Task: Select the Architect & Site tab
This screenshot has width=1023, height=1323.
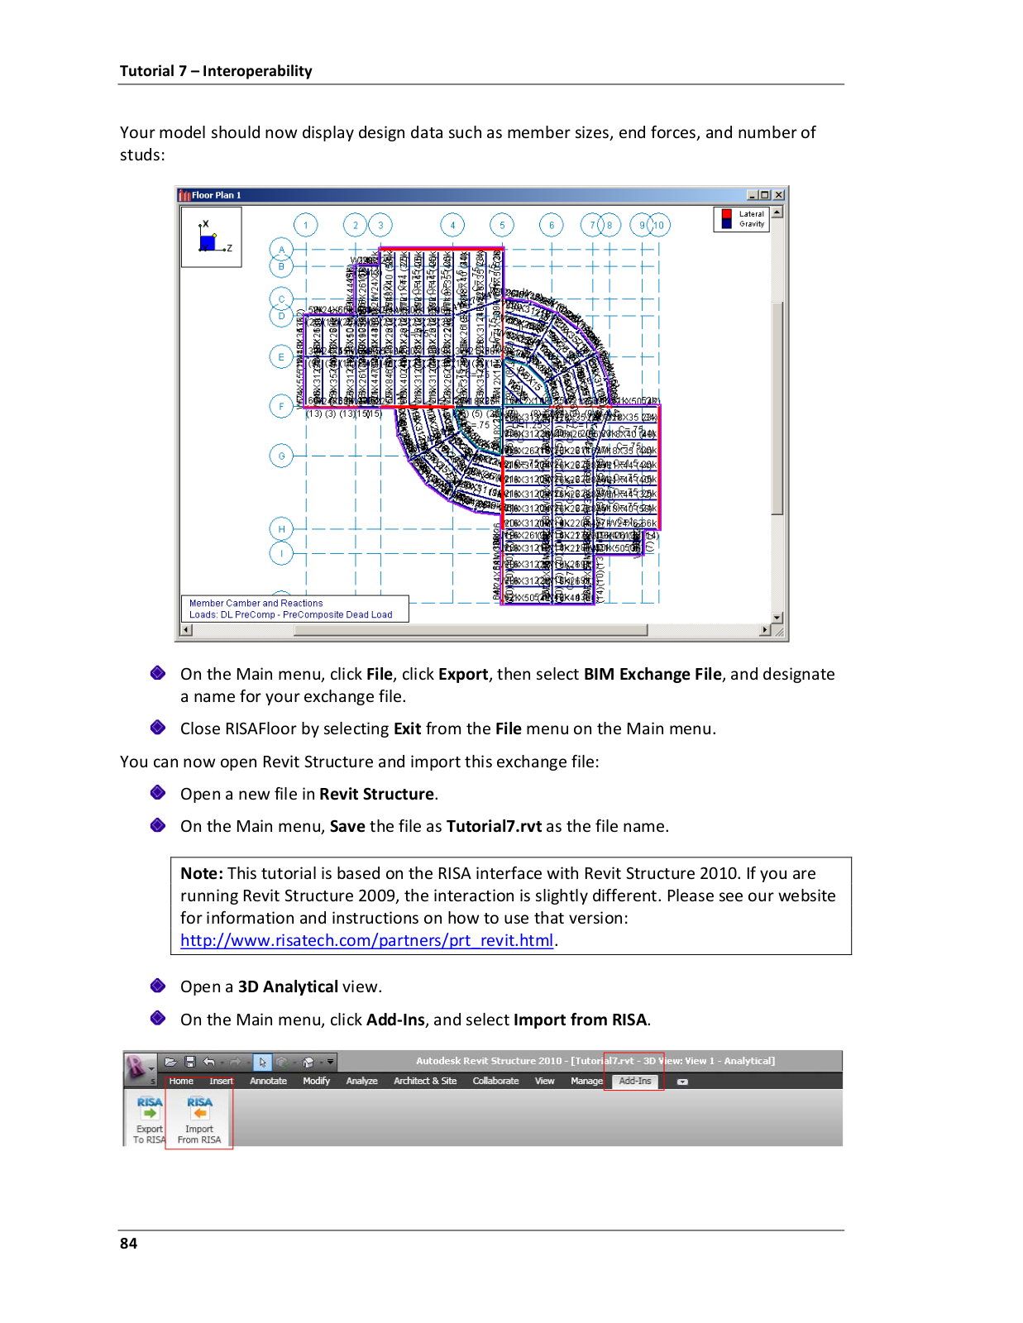Action: [x=425, y=1081]
